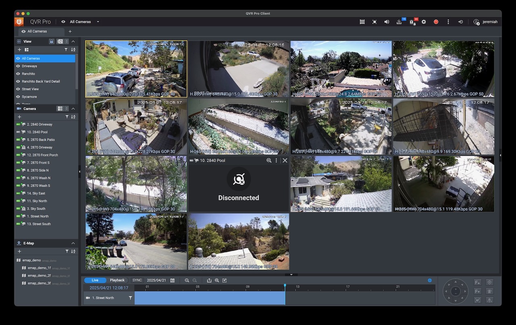The width and height of the screenshot is (516, 325).
Task: Open settings gear in top toolbar
Action: (424, 22)
